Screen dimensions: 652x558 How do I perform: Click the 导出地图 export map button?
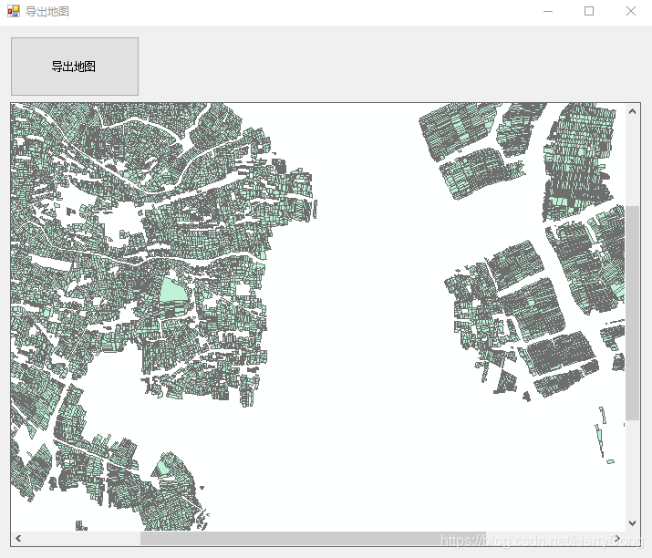tap(74, 67)
